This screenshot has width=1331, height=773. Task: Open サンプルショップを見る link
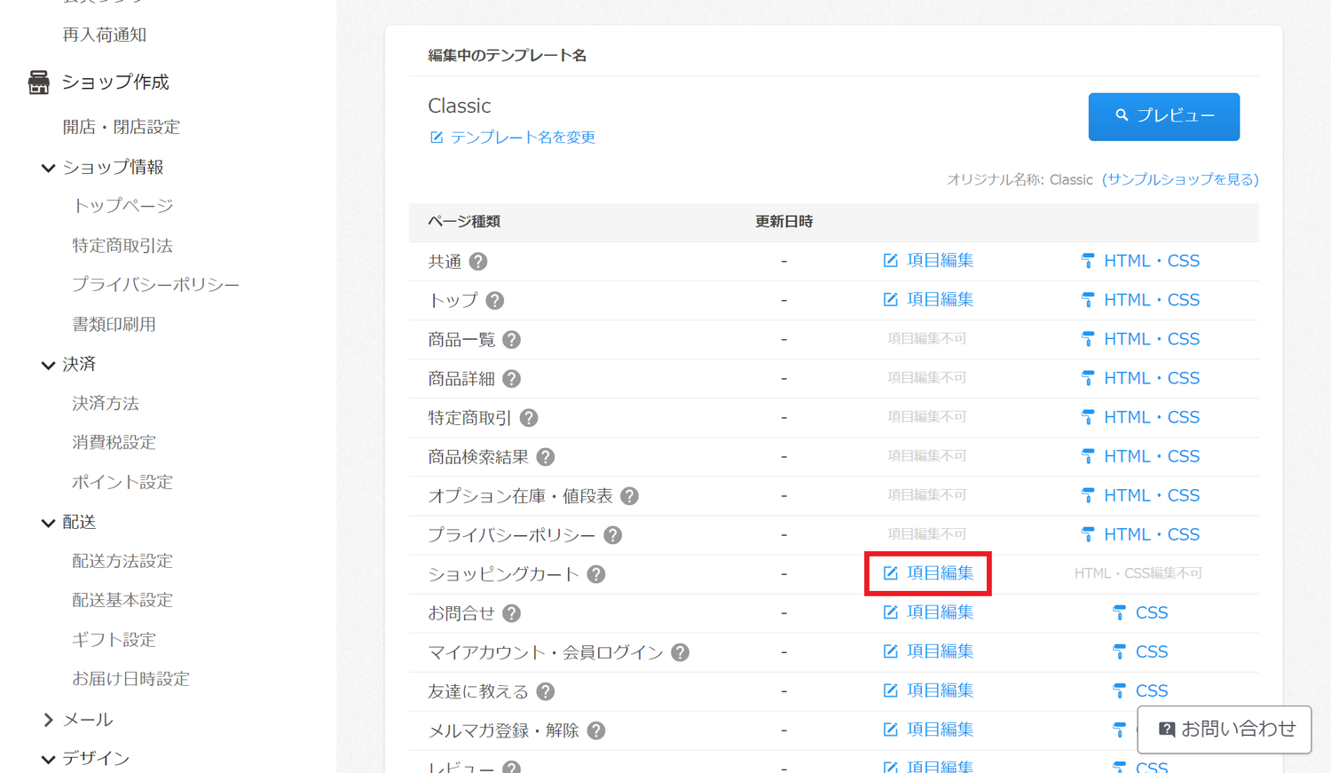(x=1180, y=179)
